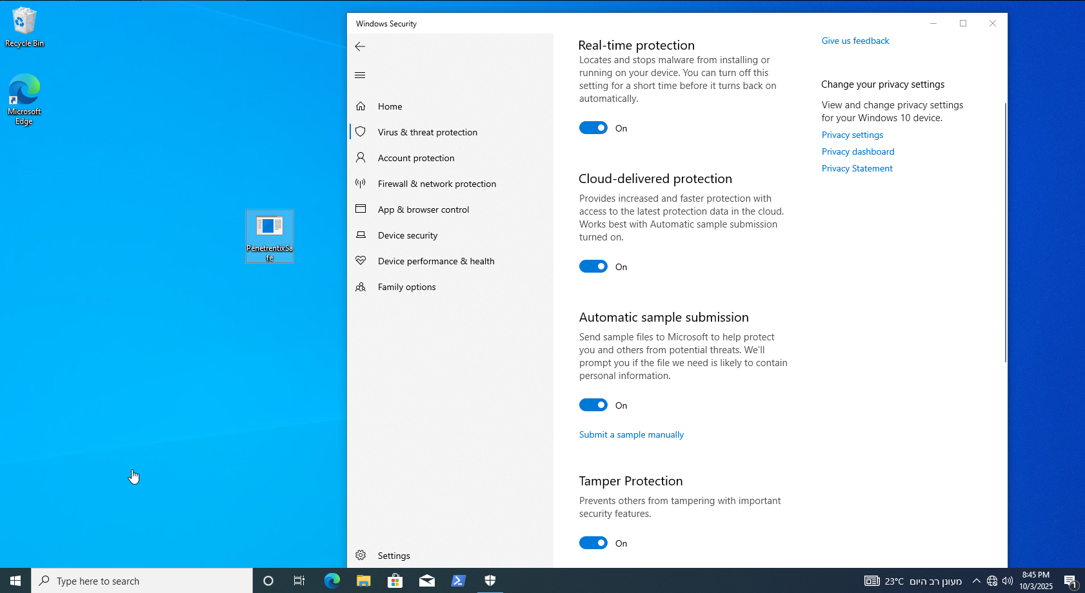Open the Give us feedback link
Screen dimensions: 1085x593
click(x=855, y=41)
